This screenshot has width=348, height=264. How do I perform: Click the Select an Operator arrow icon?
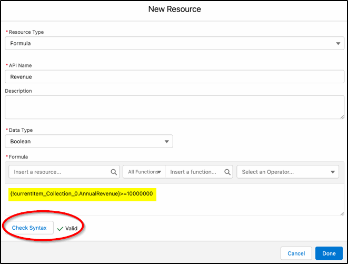click(333, 172)
